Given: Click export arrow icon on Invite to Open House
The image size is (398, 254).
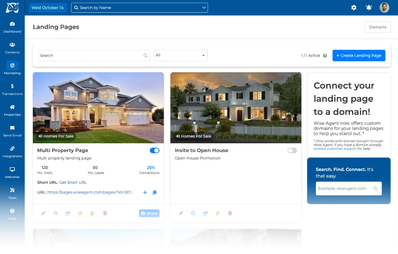Looking at the screenshot, I should coord(206,213).
